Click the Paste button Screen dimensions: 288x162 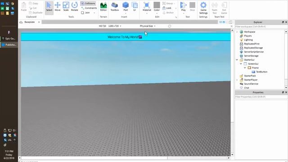(24, 7)
